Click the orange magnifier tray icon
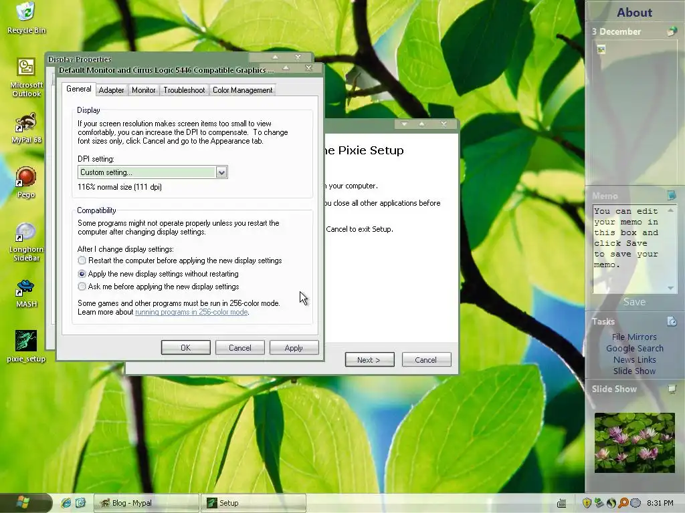The image size is (685, 513). pos(623,503)
